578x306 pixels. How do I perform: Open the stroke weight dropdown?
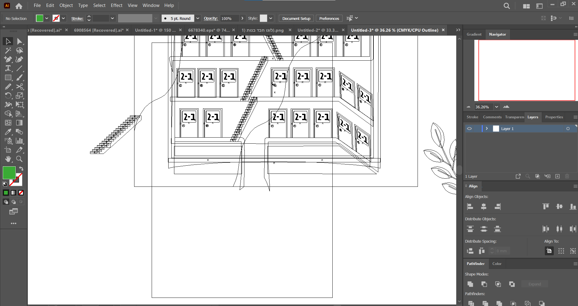(112, 18)
